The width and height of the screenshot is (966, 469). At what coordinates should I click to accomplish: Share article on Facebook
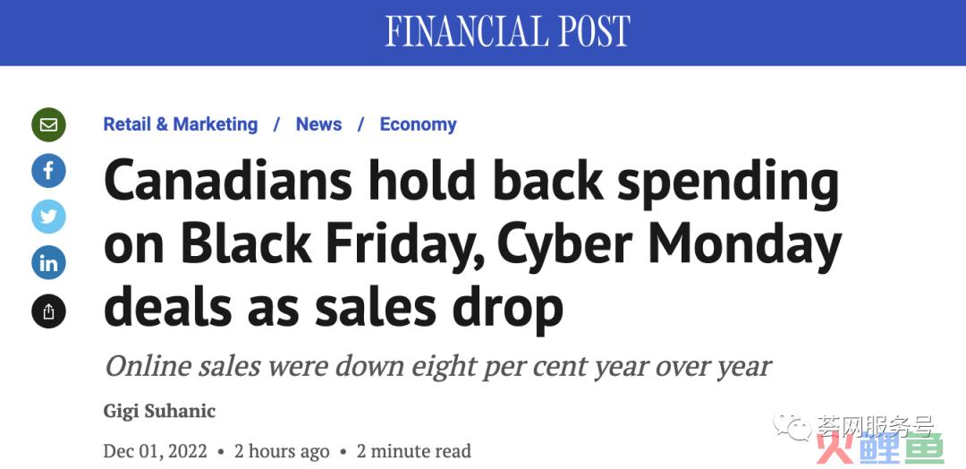pyautogui.click(x=48, y=171)
